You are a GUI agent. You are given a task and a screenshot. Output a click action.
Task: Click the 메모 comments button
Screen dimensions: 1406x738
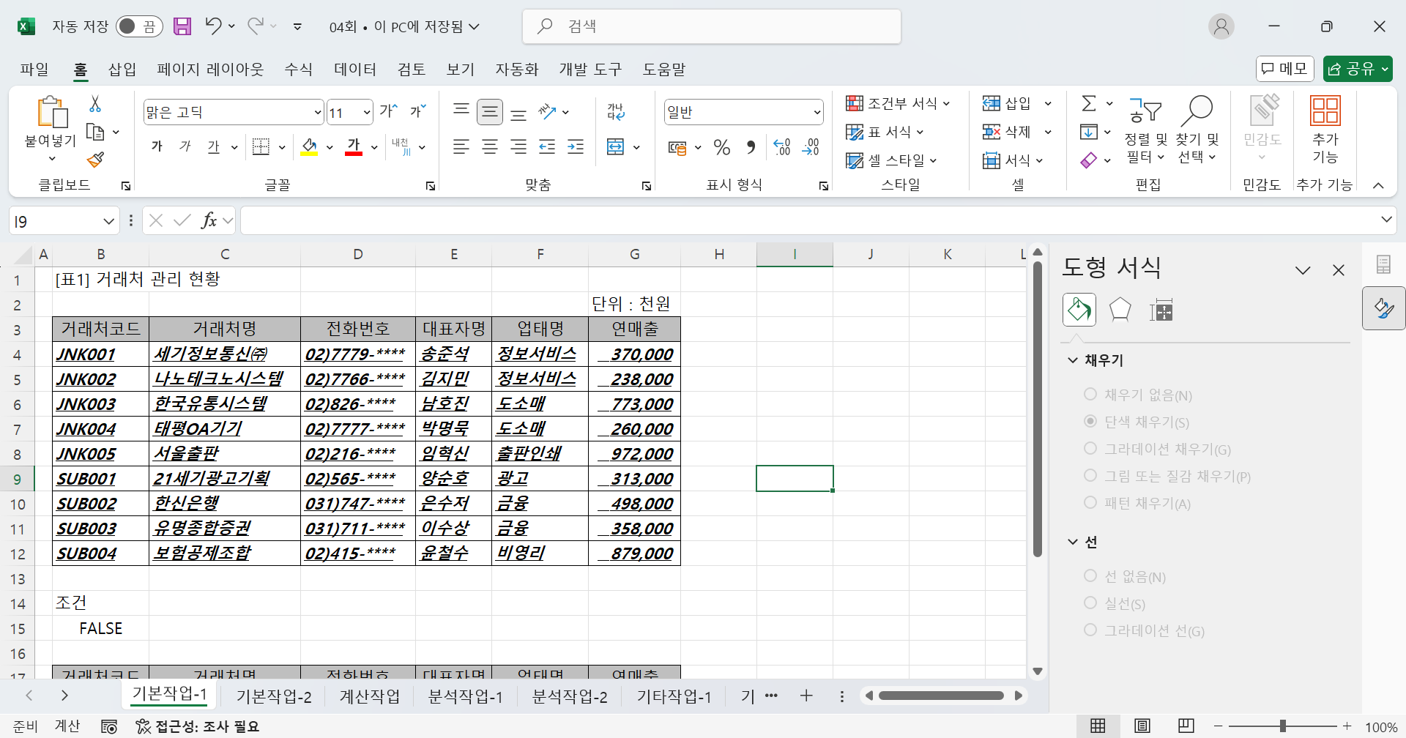(1284, 69)
